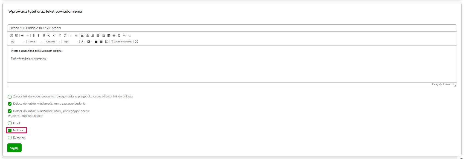Open the Styl dropdown
This screenshot has height=159, width=464.
point(18,42)
